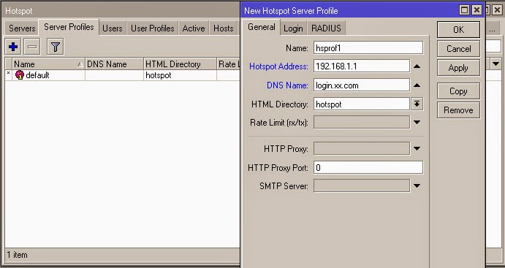Sort by the DNS Name column header
This screenshot has width=505, height=268.
[x=114, y=64]
